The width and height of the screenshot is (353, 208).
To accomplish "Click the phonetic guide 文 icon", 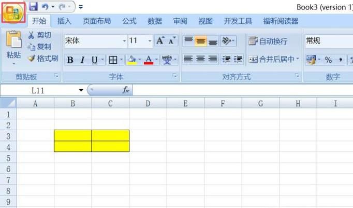I will point(167,60).
